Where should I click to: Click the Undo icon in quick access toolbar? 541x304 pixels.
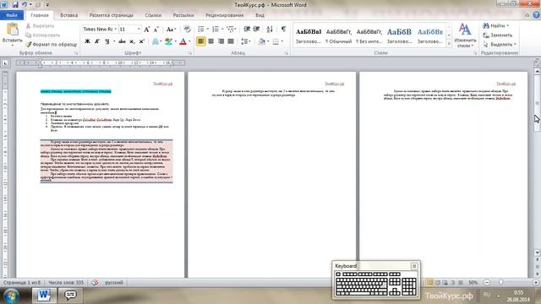[x=25, y=5]
